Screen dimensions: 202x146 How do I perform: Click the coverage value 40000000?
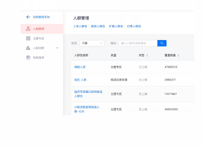tap(171, 109)
